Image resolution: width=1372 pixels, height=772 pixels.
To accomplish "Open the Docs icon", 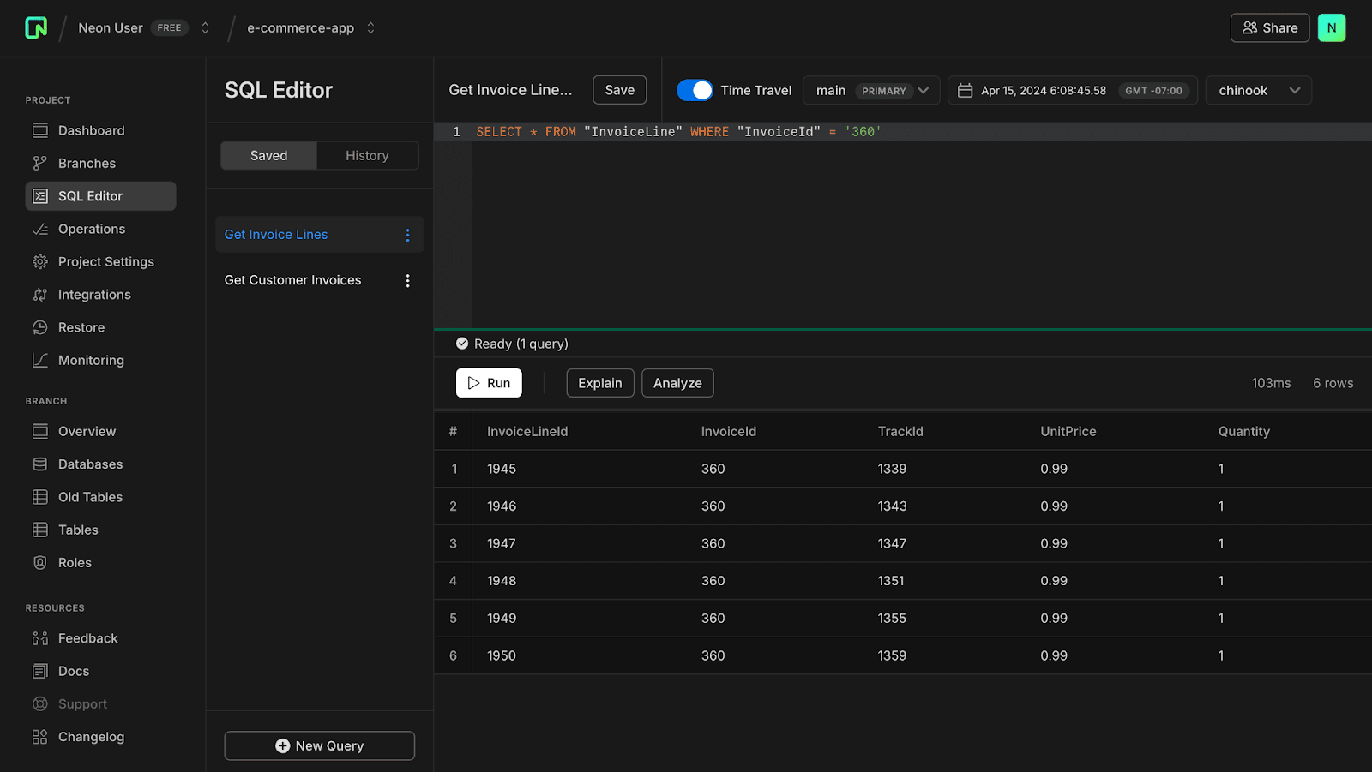I will point(40,671).
